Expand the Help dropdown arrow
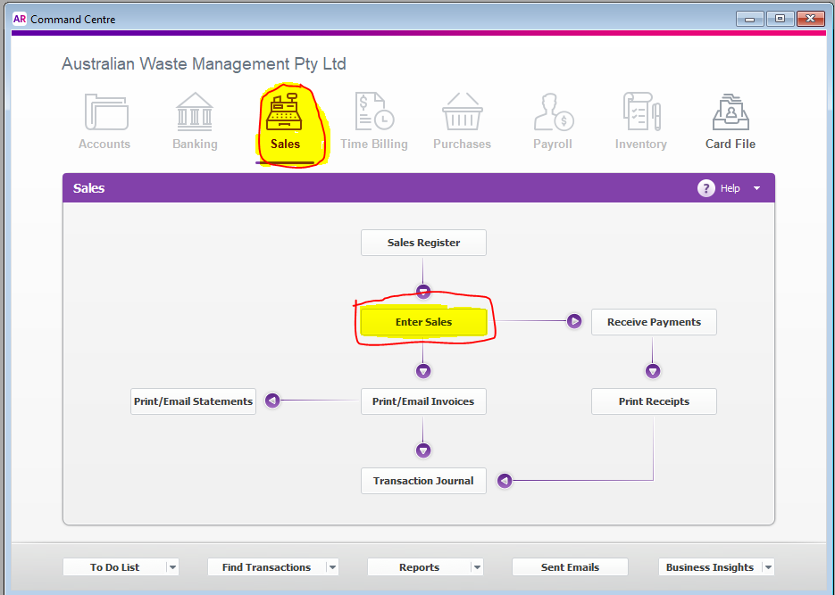 pos(756,188)
